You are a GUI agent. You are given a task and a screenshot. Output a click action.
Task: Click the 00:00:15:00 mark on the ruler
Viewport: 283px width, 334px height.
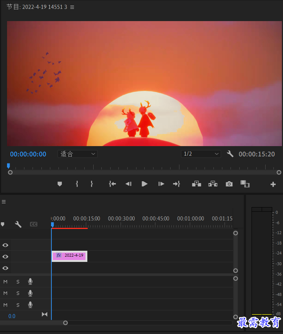(x=87, y=219)
